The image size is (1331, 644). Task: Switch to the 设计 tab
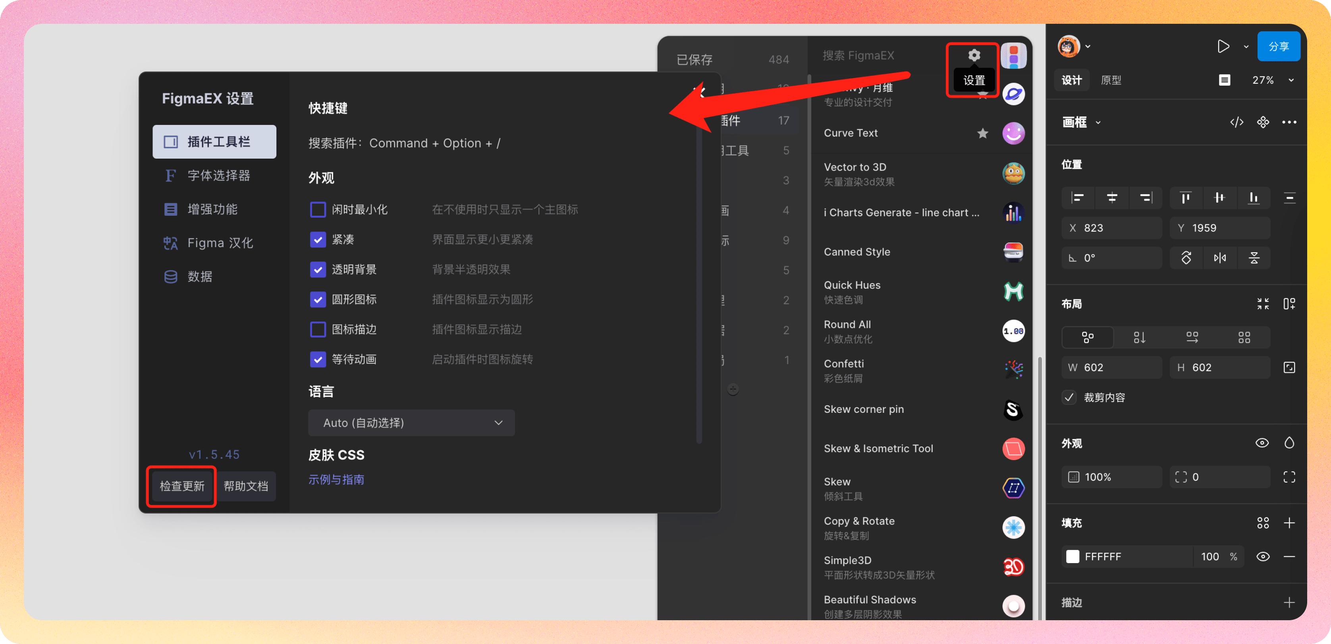[1072, 80]
